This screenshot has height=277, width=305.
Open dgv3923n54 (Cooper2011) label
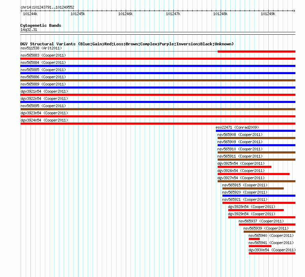coord(44,113)
